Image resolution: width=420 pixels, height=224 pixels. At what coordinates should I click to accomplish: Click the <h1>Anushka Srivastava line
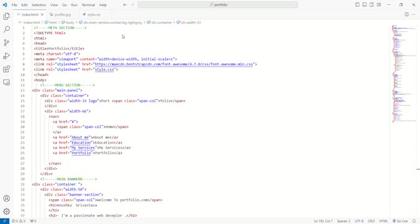click(x=73, y=205)
